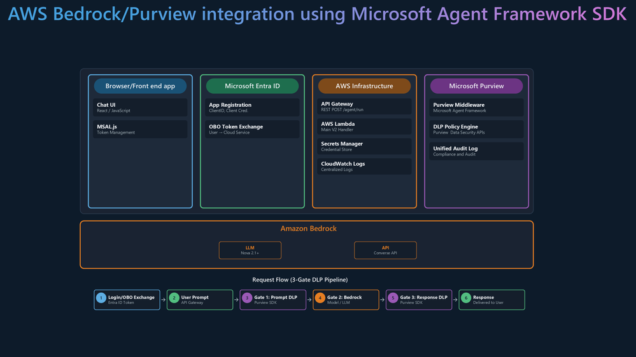Click the Microsoft Purview header pill
636x357 pixels.
coord(476,86)
